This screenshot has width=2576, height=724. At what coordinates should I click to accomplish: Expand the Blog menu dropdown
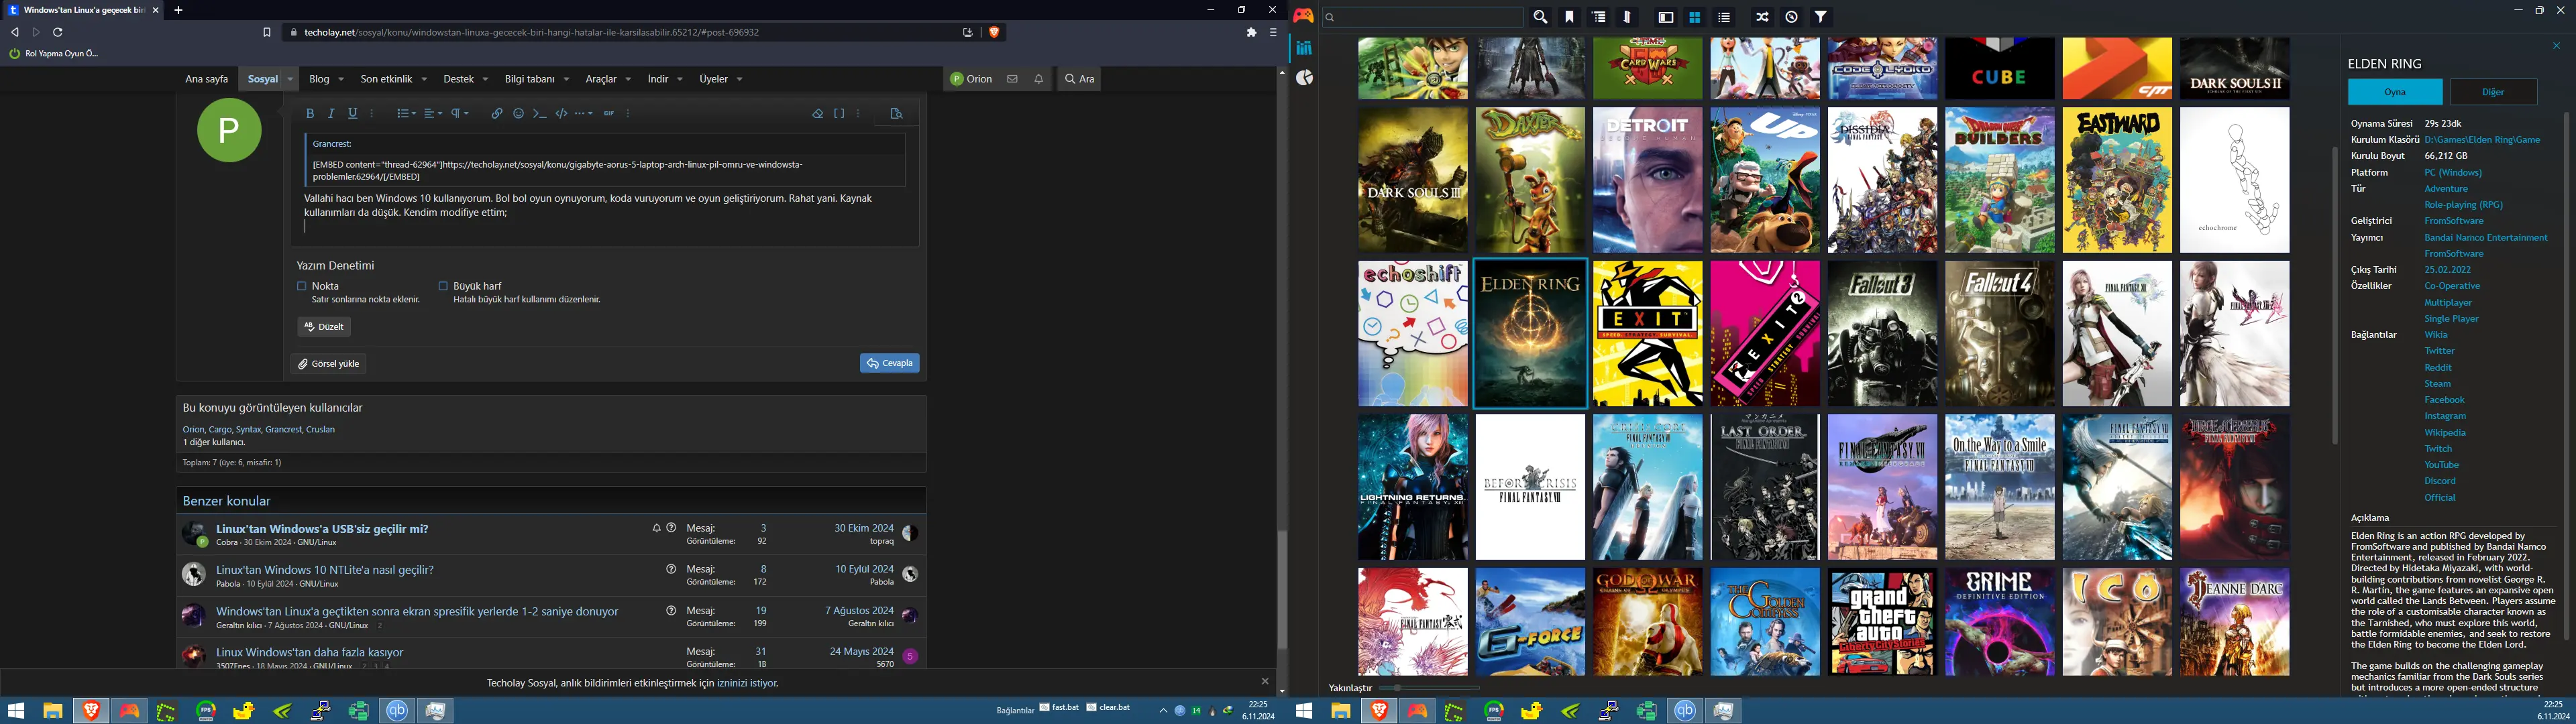341,79
